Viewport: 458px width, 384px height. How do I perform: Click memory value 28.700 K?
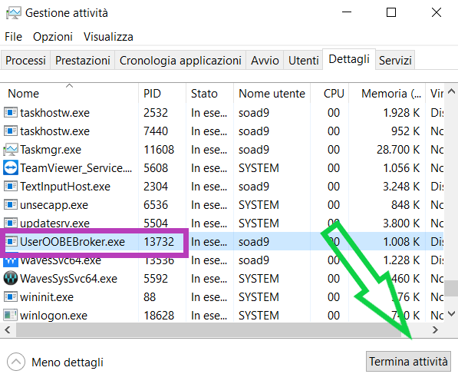398,150
